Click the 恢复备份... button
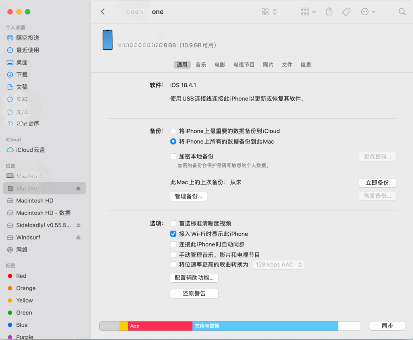Image resolution: width=413 pixels, height=340 pixels. click(x=378, y=196)
